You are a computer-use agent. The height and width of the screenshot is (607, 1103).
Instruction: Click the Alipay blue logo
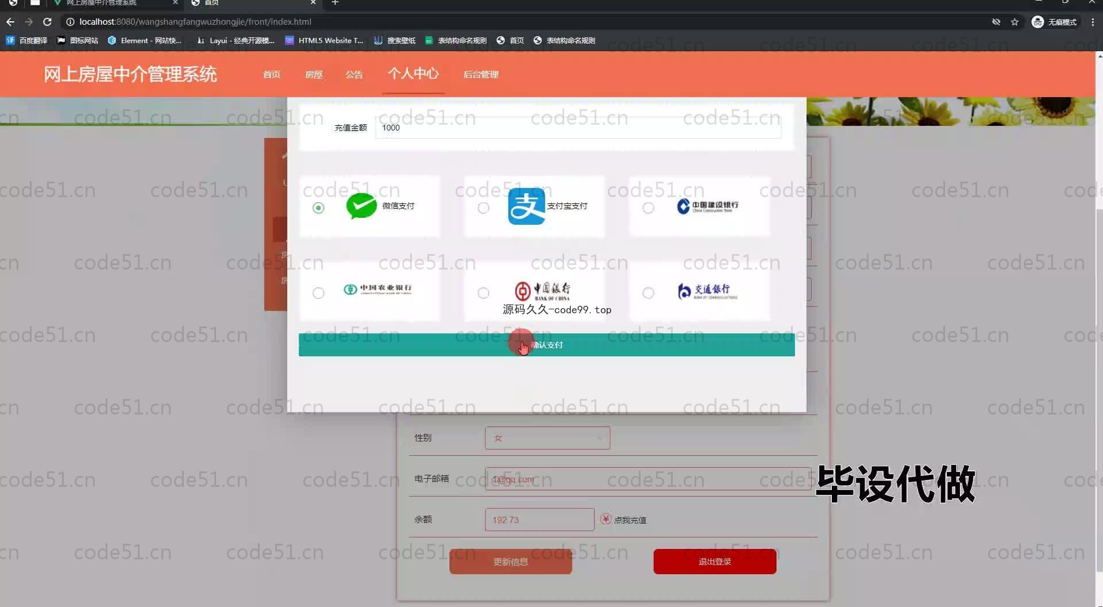pyautogui.click(x=526, y=206)
